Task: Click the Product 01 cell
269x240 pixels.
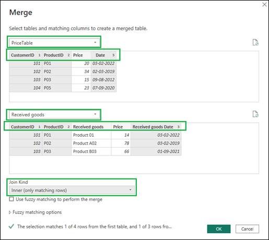Action: tap(91, 135)
